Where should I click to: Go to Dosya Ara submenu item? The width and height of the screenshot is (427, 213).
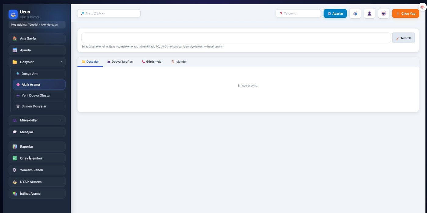[39, 74]
